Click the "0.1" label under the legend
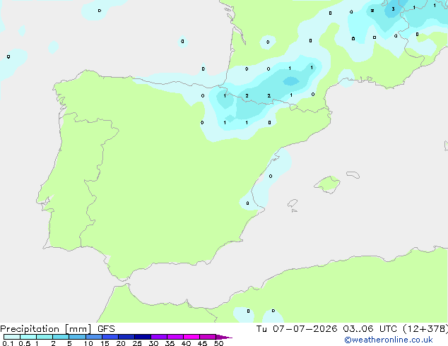 (8, 343)
